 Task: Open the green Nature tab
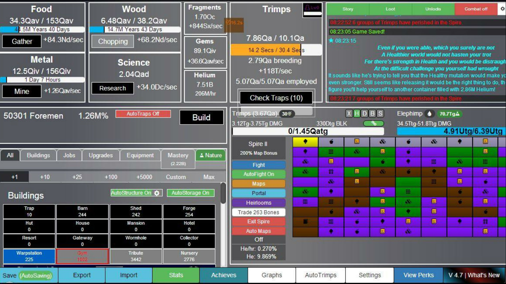(x=211, y=155)
